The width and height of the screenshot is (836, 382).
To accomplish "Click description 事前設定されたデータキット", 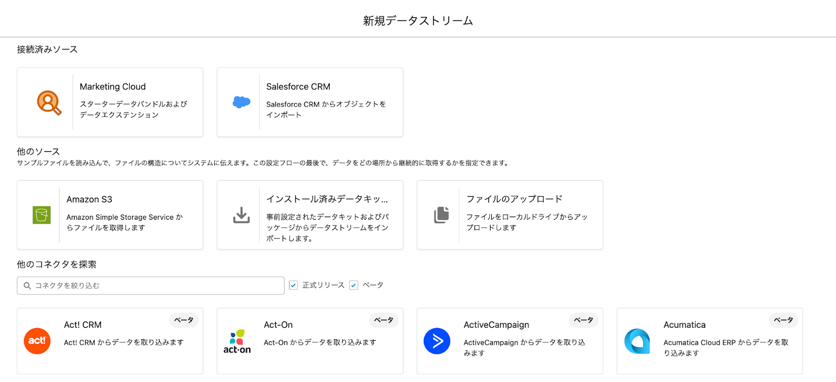I will tap(328, 228).
